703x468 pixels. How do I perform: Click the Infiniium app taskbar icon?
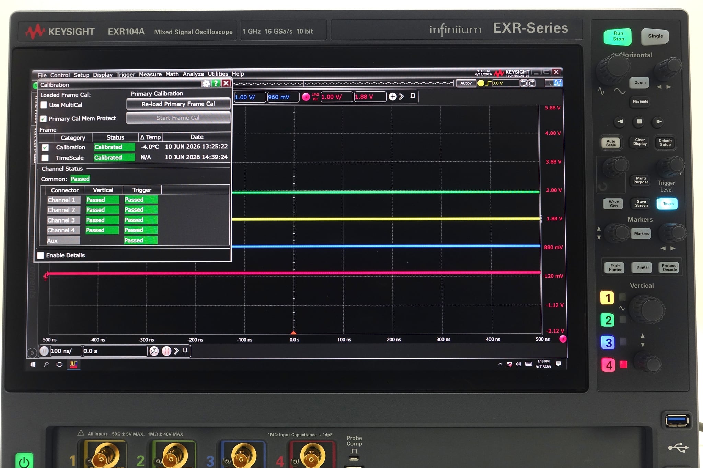73,364
